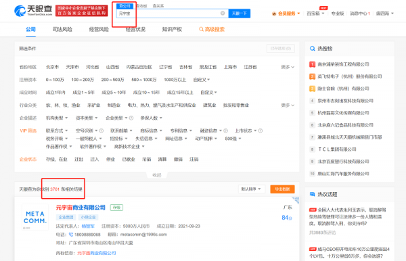Click help icon next to 企业类型

[131, 118]
